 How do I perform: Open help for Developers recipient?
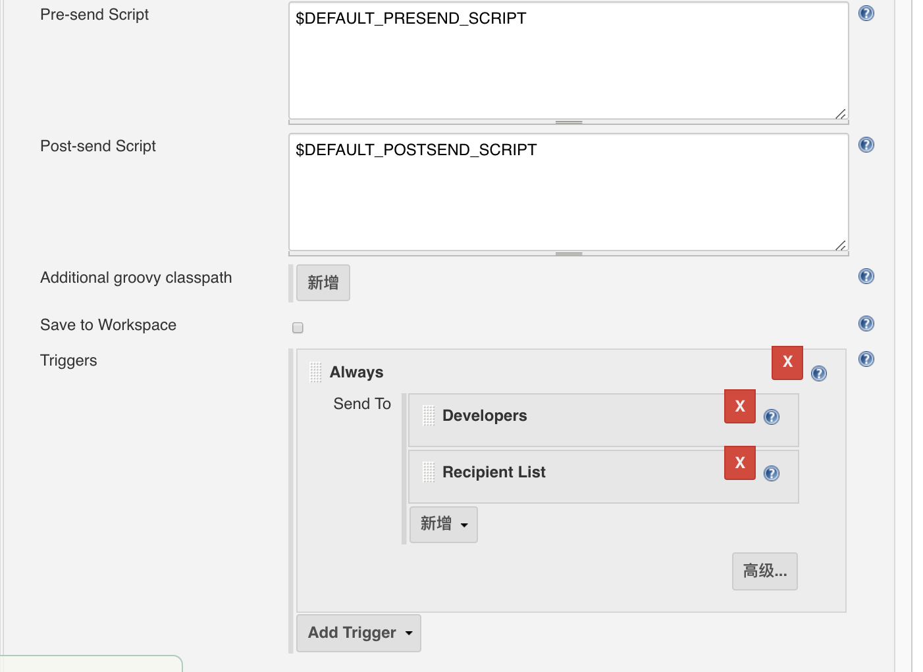(x=771, y=417)
